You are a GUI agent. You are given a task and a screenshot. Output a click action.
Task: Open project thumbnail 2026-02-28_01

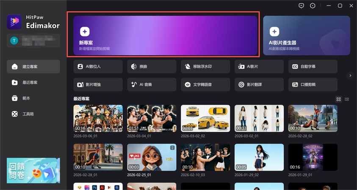(98, 157)
